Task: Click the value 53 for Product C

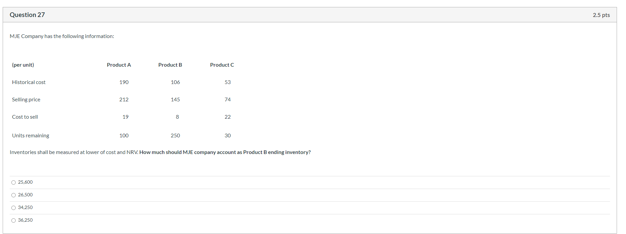Action: (x=227, y=82)
